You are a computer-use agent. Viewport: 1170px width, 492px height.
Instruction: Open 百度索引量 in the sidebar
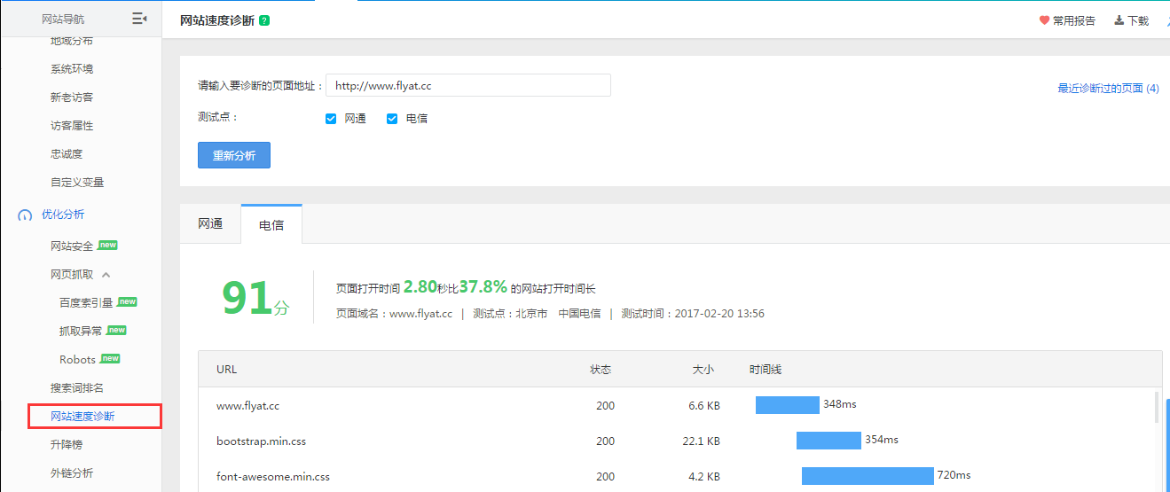click(86, 303)
